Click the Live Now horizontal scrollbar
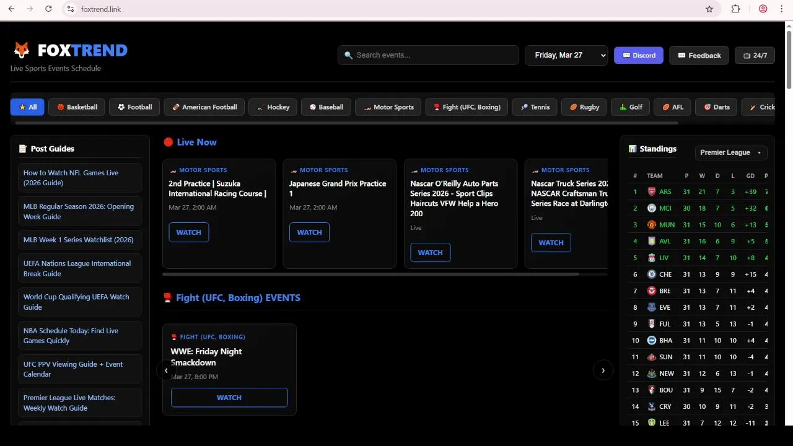The height and width of the screenshot is (446, 793). pos(370,274)
